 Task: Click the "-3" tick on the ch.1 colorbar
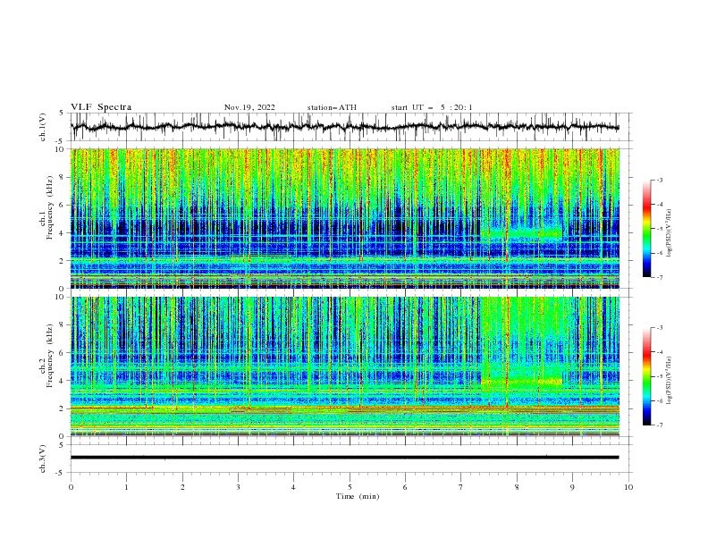coord(659,180)
